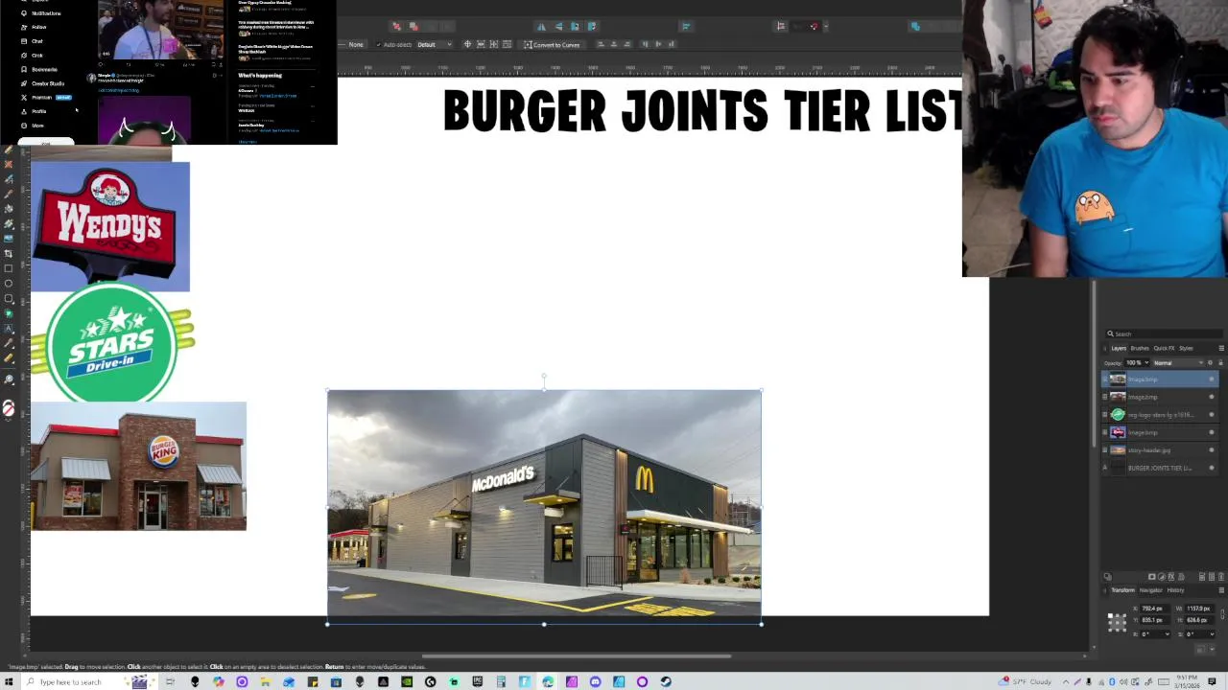
Task: Click the align top icon in context toolbar
Action: [x=644, y=44]
